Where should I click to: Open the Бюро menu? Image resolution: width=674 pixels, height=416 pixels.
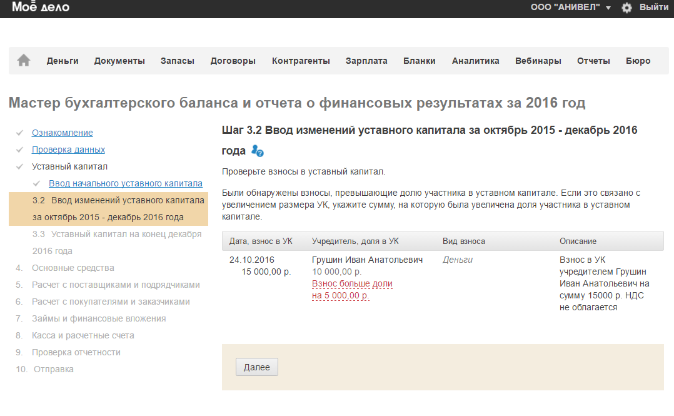point(638,61)
